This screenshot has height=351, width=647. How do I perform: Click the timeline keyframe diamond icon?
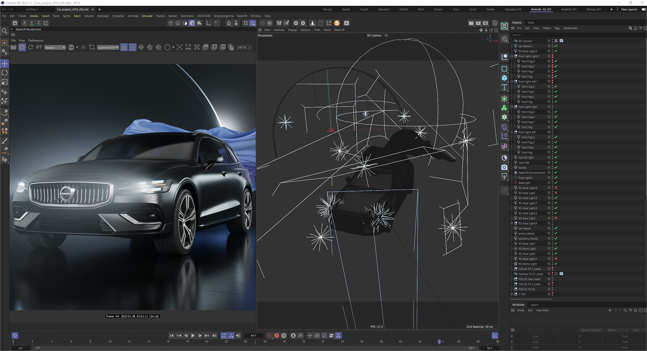15,336
